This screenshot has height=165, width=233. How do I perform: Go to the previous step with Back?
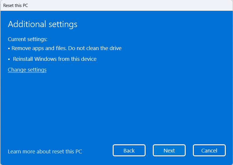(129, 150)
